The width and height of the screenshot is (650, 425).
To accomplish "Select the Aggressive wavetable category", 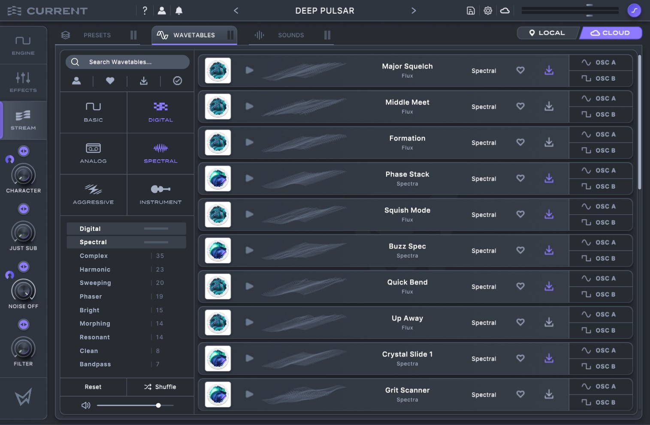I will [93, 195].
